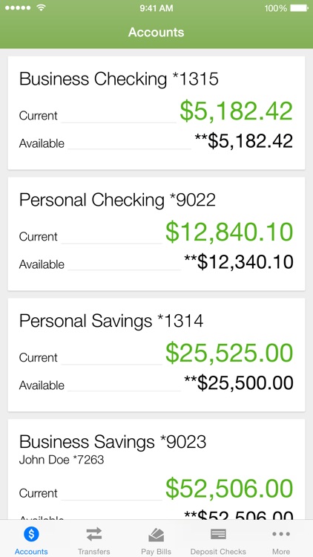Open Personal Checking *9022 account
This screenshot has height=557, width=313.
pos(156,234)
